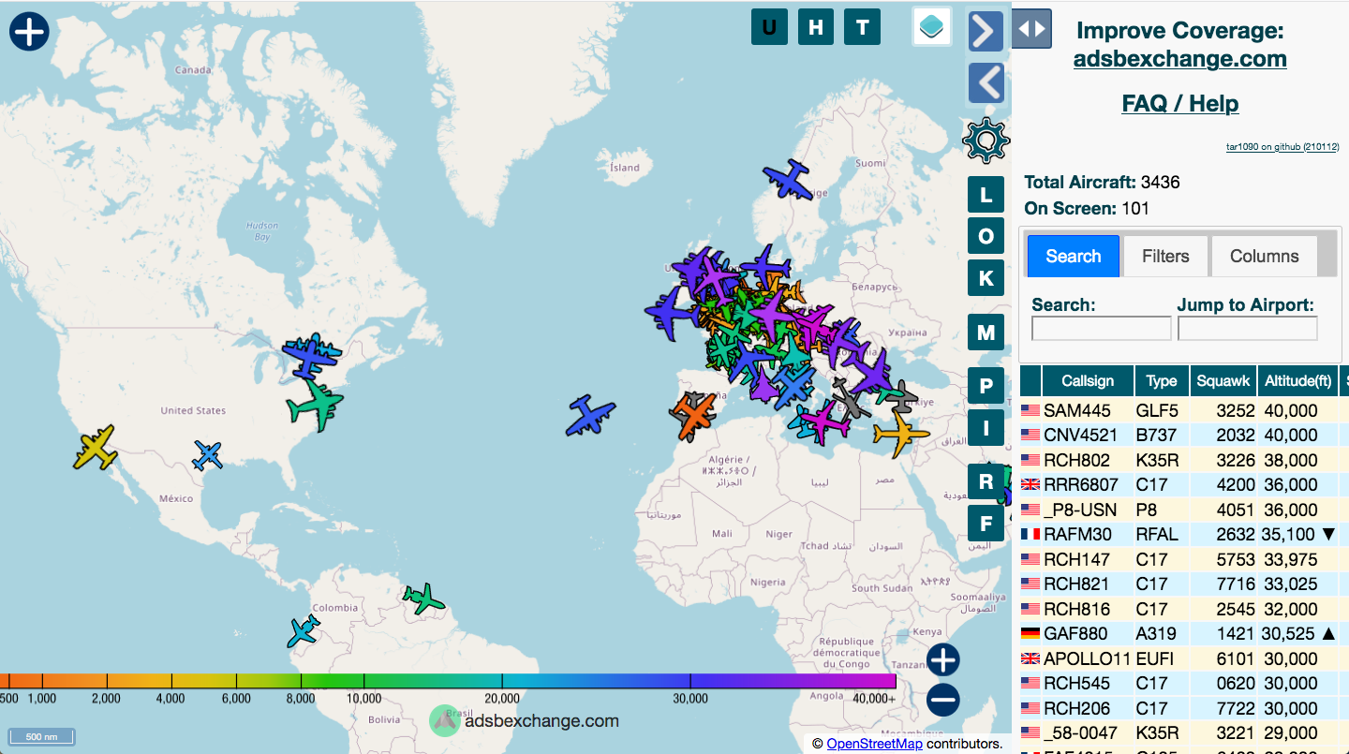Sort table by Type column
This screenshot has width=1349, height=754.
(x=1162, y=381)
